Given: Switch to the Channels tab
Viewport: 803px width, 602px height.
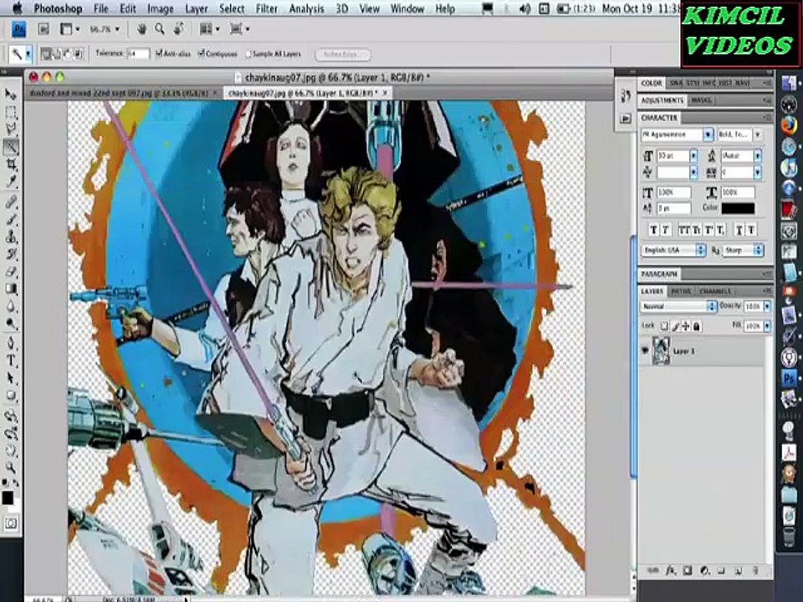Looking at the screenshot, I should [715, 291].
